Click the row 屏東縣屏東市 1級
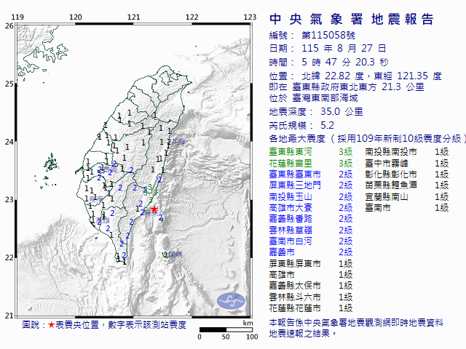 (x=311, y=263)
